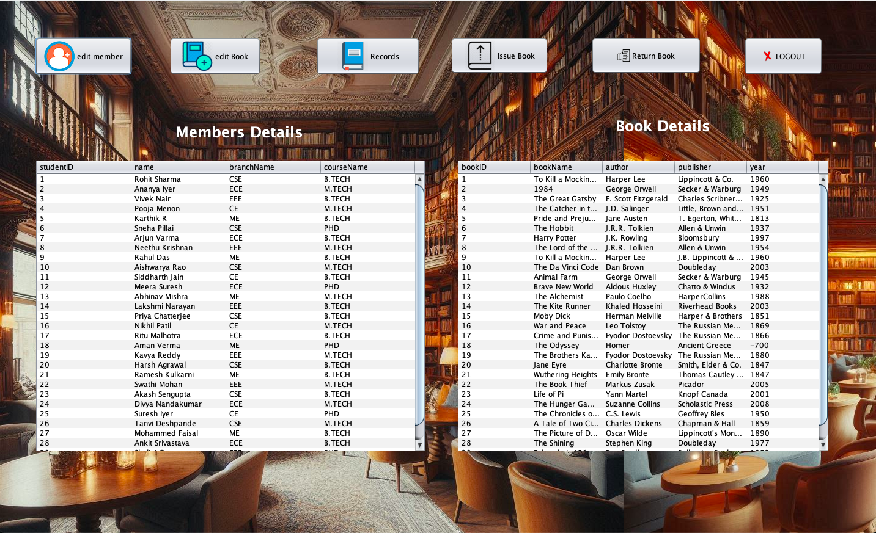Click publisher cell Scholastic Press
Image resolution: width=876 pixels, height=533 pixels.
point(711,404)
